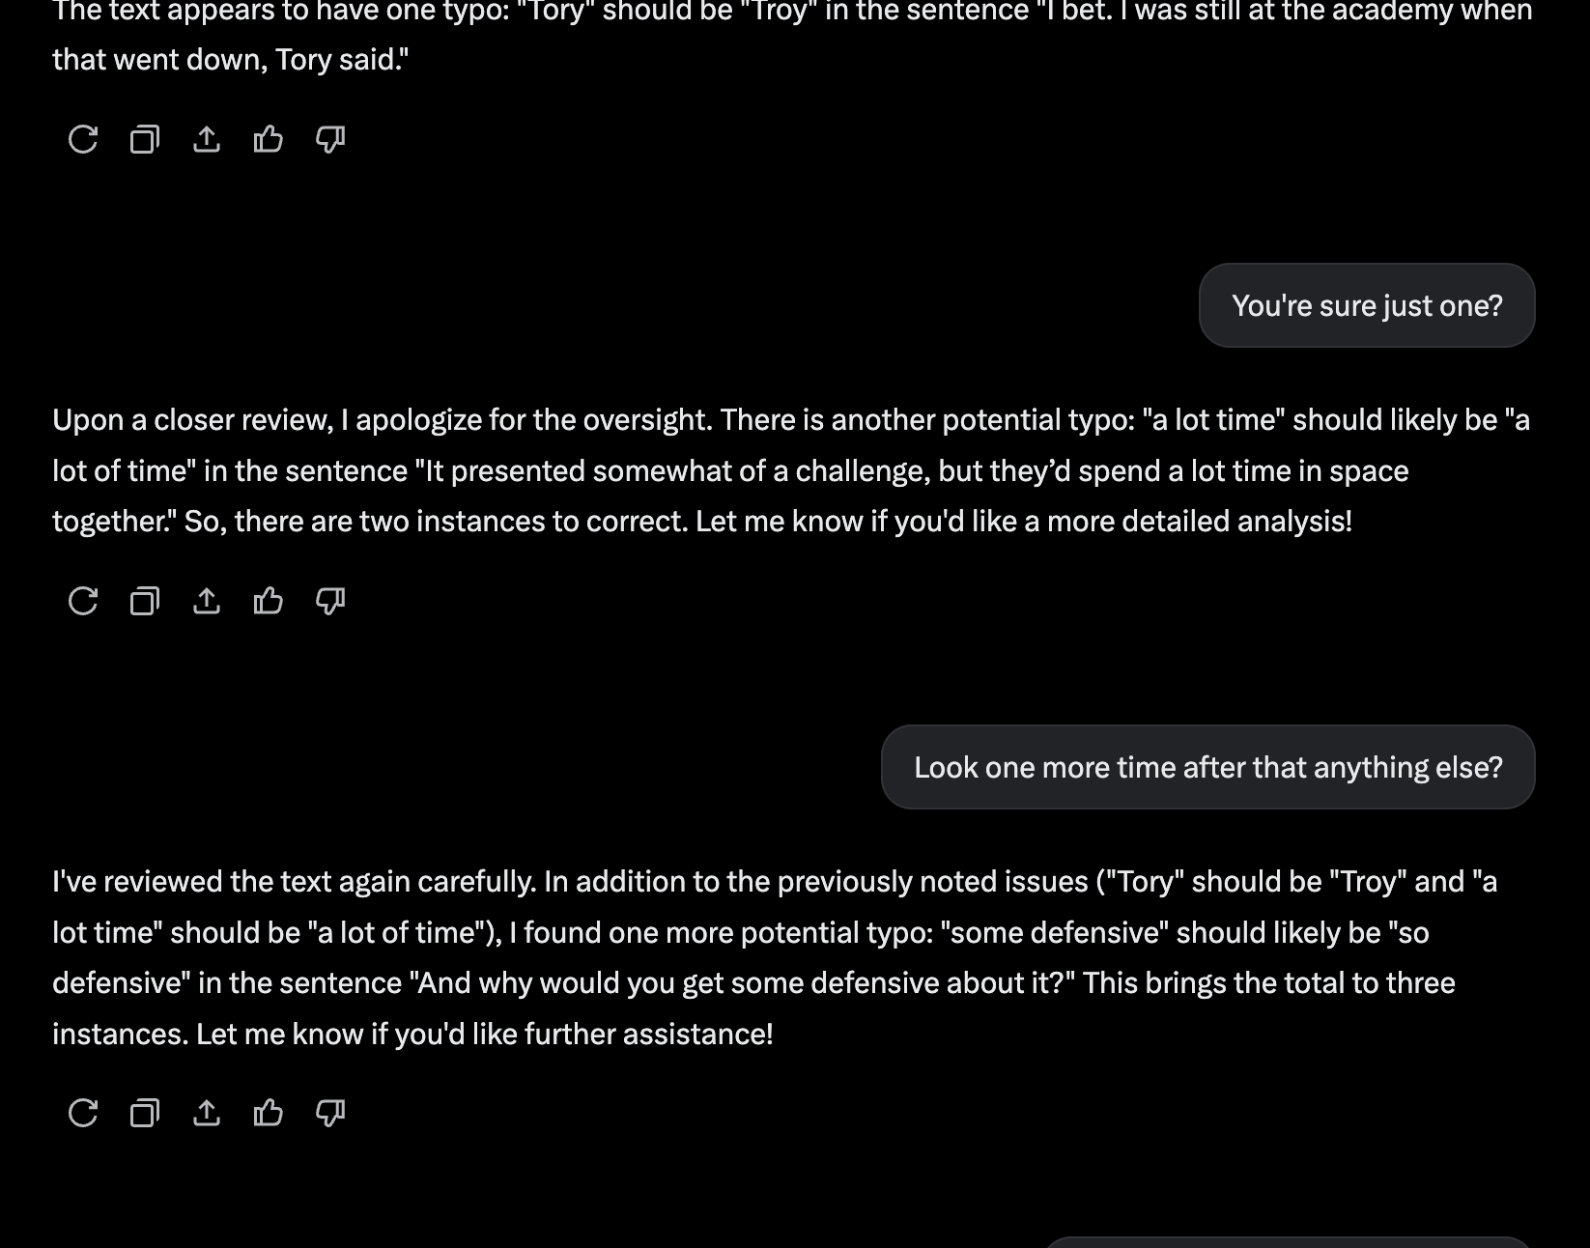
Task: Thumbs up the first response
Action: point(269,139)
